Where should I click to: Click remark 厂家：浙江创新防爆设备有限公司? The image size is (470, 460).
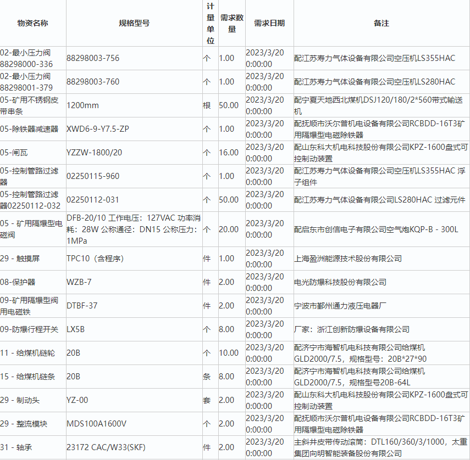(x=381, y=329)
